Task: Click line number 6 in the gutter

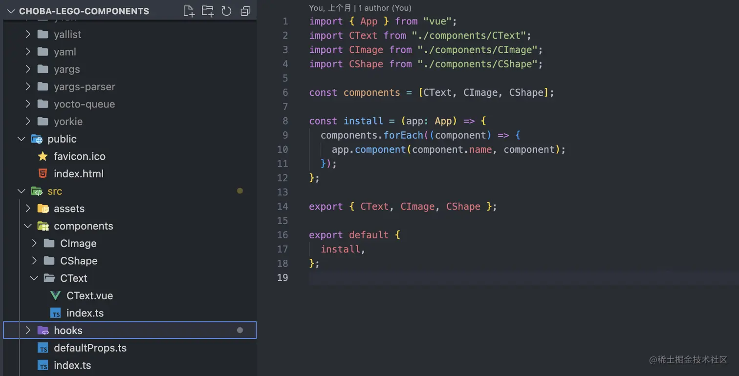Action: click(x=285, y=93)
